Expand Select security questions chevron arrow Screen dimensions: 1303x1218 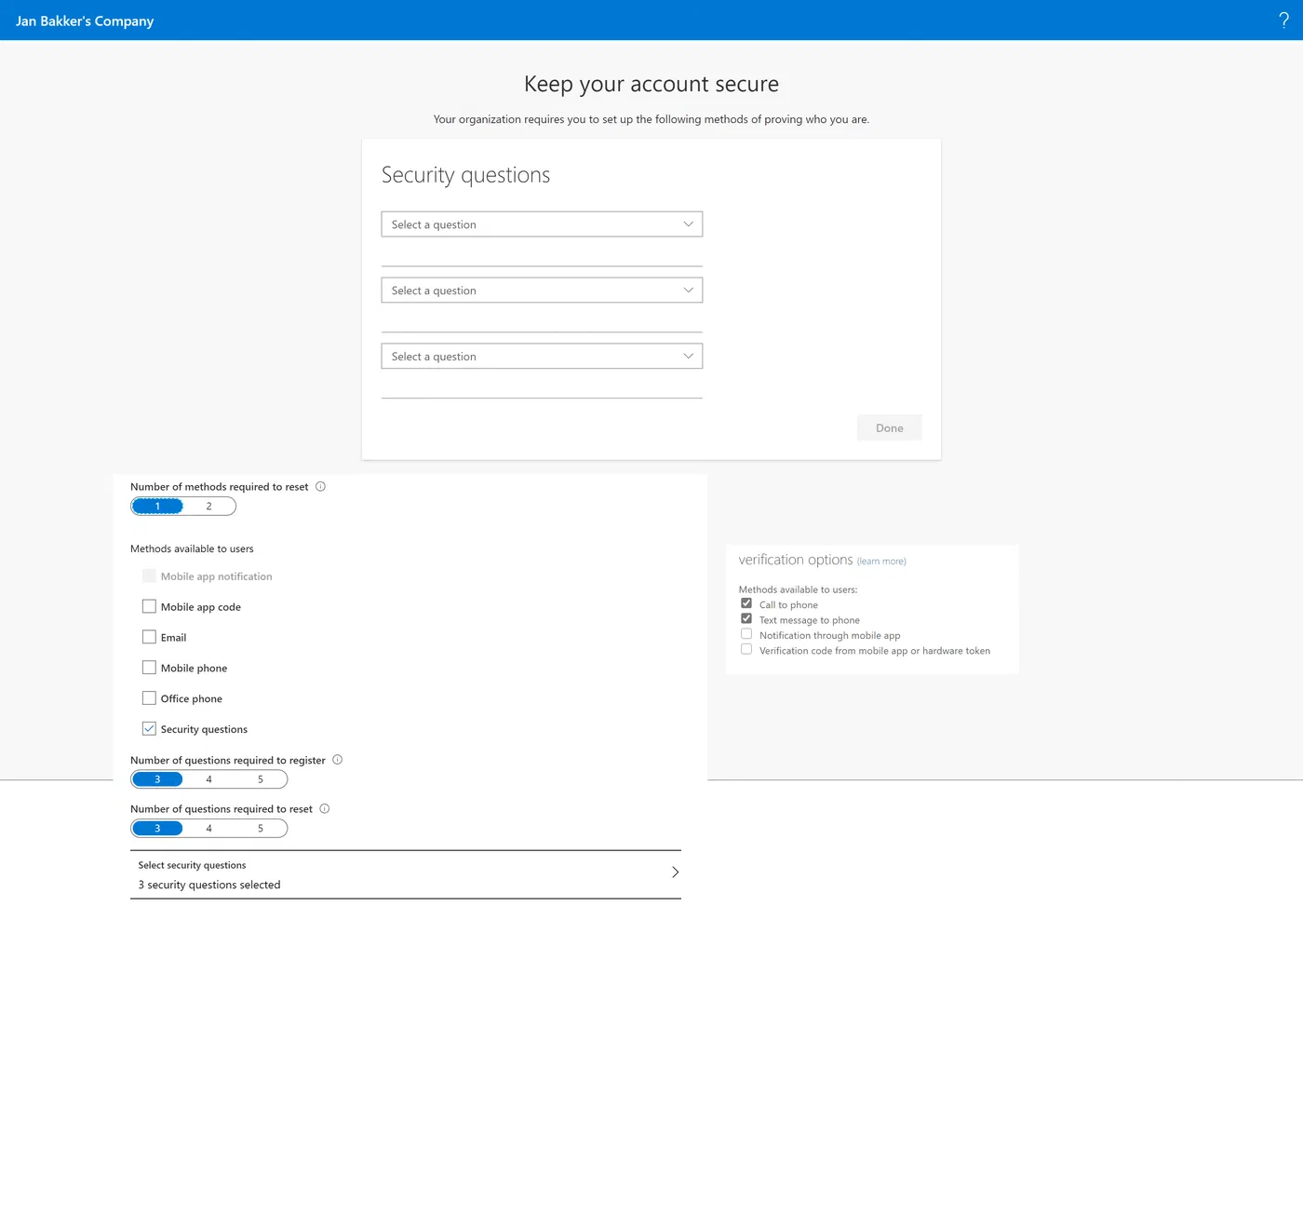pyautogui.click(x=676, y=873)
